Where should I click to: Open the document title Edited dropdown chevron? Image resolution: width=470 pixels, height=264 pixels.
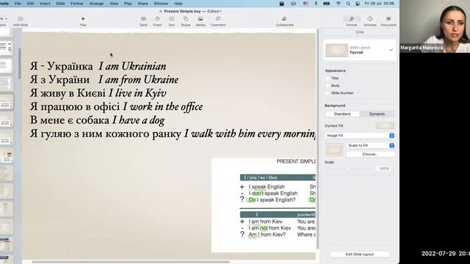(220, 12)
